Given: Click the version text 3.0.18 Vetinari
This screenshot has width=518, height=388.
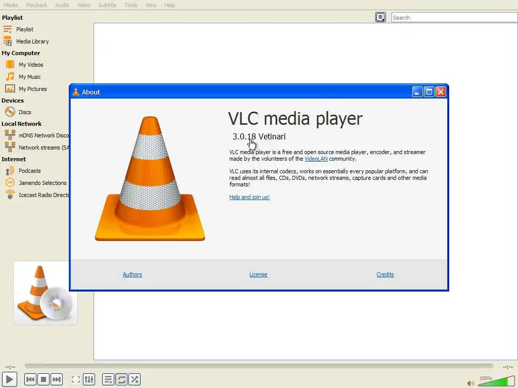Looking at the screenshot, I should coord(259,136).
